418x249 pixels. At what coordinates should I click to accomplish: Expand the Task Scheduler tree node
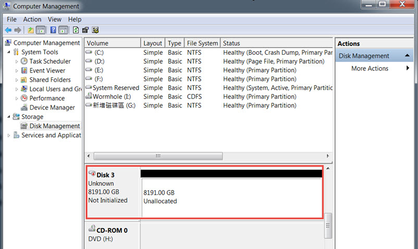17,62
